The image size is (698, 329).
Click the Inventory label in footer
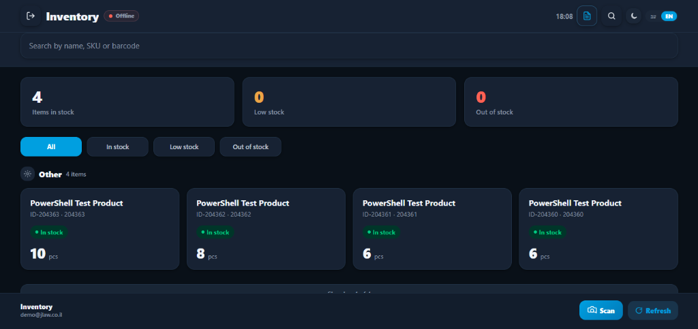(37, 307)
